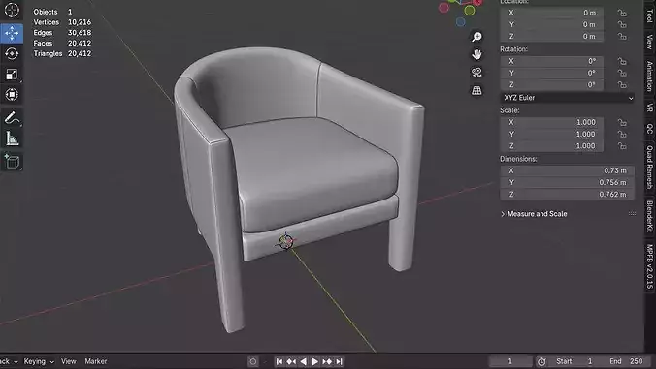Click the Start frame field
Viewport: 656px width, 369px height.
(x=574, y=361)
